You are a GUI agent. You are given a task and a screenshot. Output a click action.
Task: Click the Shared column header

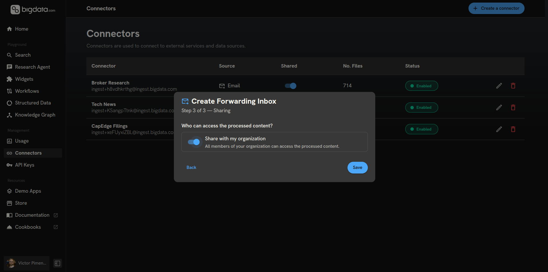(x=289, y=66)
